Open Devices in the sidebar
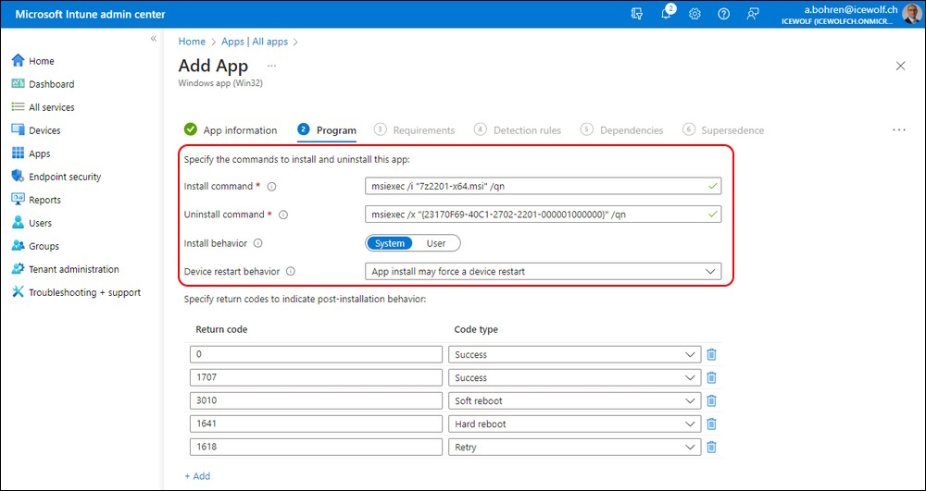Image resolution: width=926 pixels, height=491 pixels. coord(36,130)
